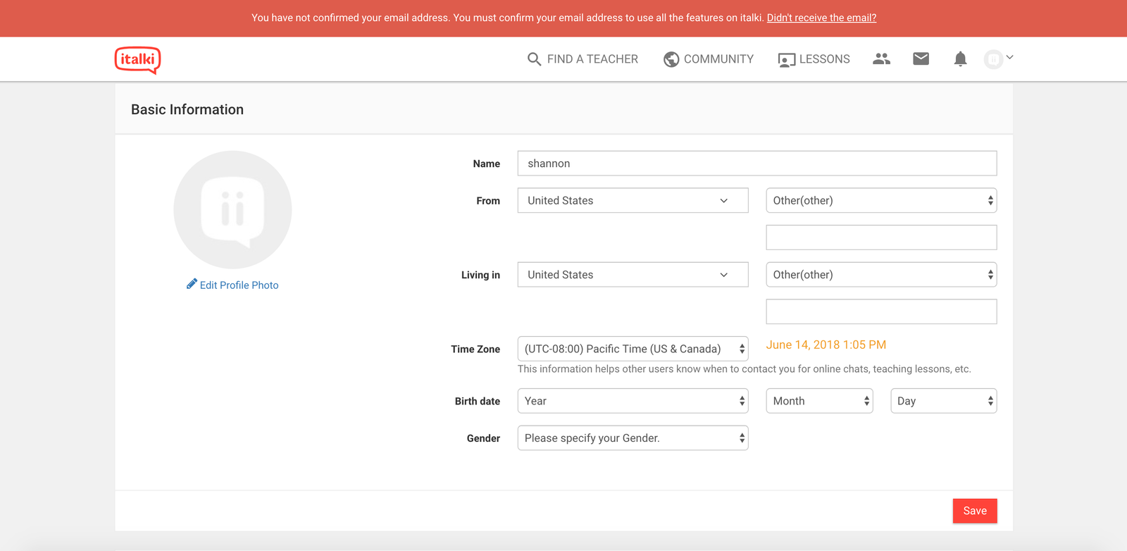Screen dimensions: 1127x551
Task: Click the italki logo
Action: click(x=137, y=60)
